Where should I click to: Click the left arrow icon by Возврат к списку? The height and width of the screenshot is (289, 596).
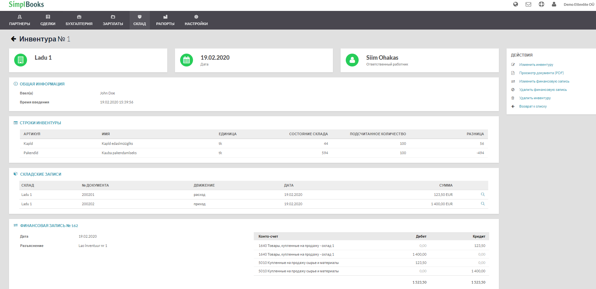[513, 106]
